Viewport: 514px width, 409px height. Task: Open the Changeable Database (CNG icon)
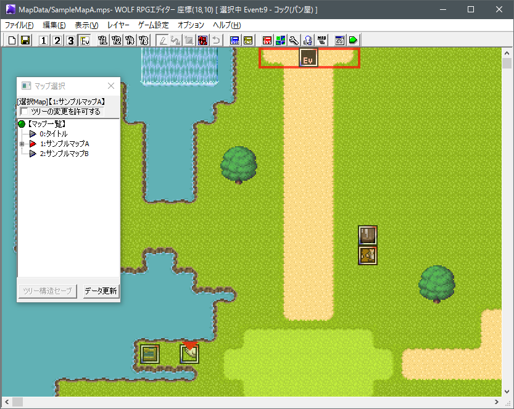[x=249, y=40]
